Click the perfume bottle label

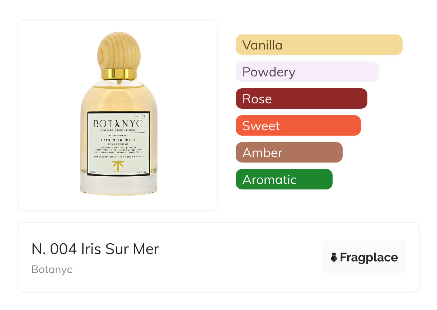118,144
